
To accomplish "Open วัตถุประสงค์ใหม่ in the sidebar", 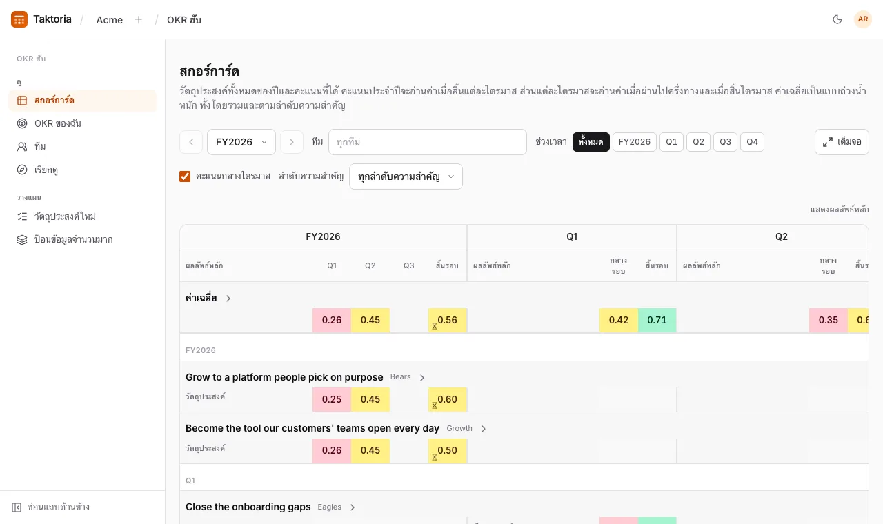I will point(83,216).
